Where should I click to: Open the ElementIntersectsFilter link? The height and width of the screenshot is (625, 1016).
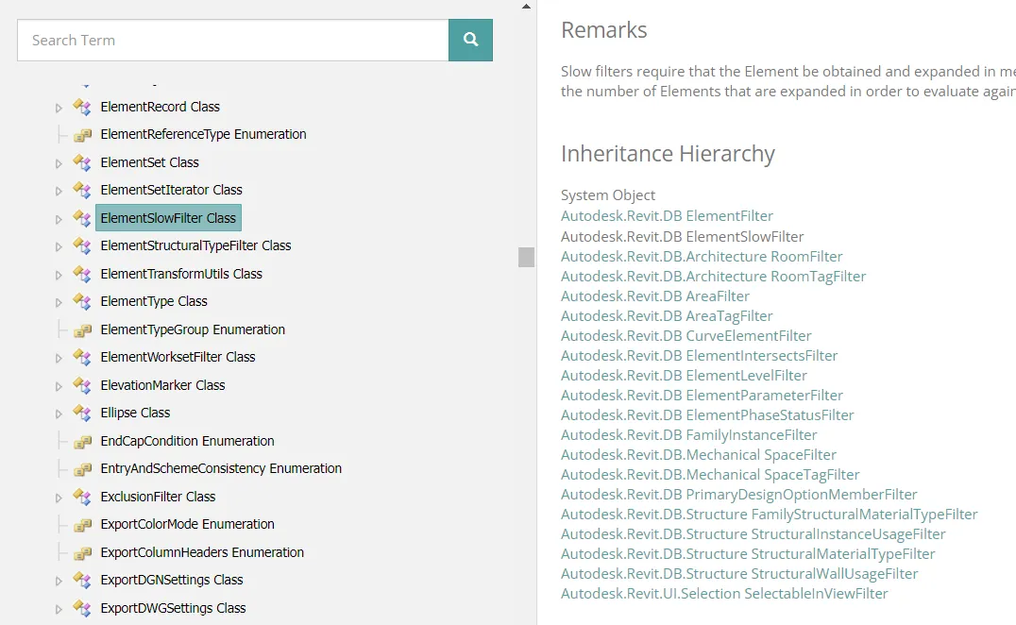tap(699, 356)
